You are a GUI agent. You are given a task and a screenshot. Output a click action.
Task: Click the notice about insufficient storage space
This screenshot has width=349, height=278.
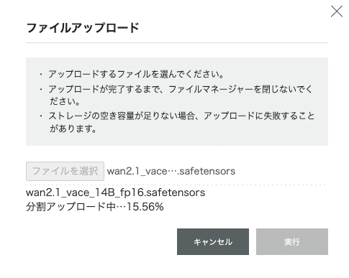tap(181, 122)
